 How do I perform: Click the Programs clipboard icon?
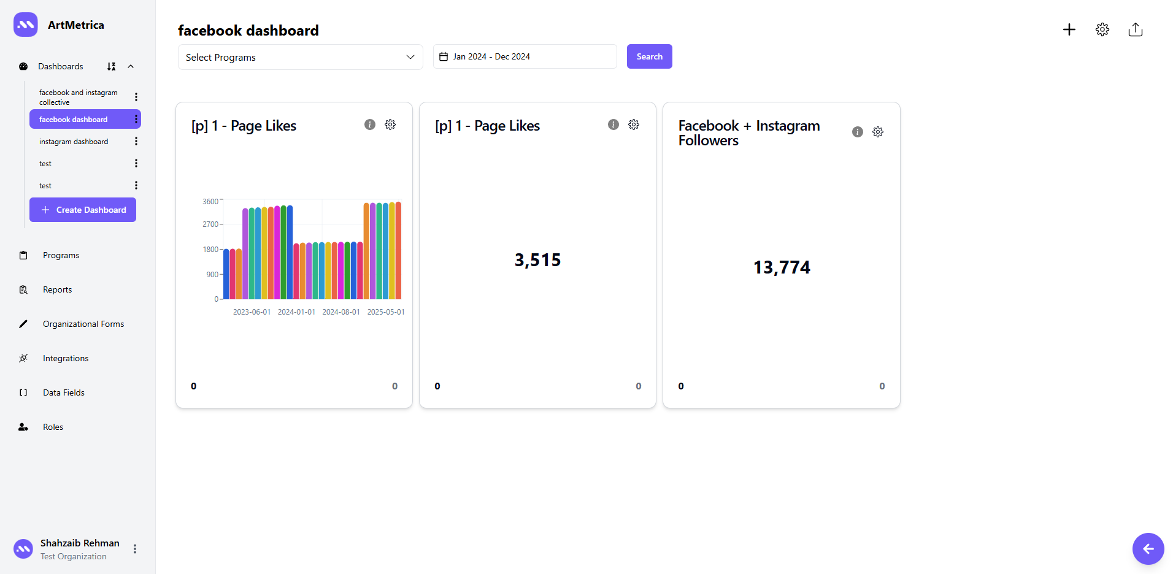tap(23, 255)
